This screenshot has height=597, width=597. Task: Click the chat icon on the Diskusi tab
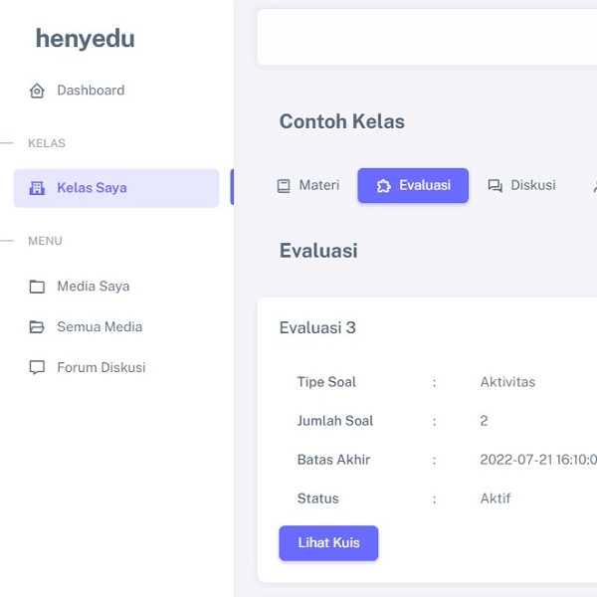[495, 185]
